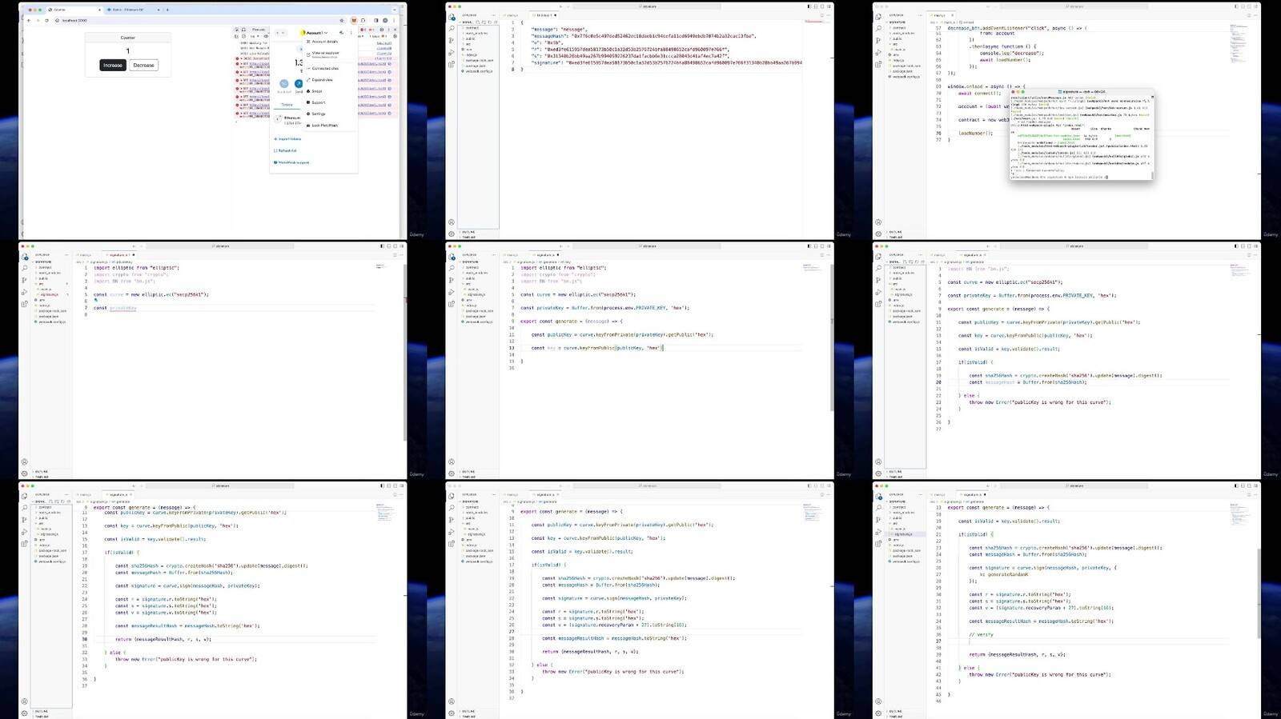1281x719 pixels.
Task: Open Search icon in the JSON editor frame
Action: point(452,29)
